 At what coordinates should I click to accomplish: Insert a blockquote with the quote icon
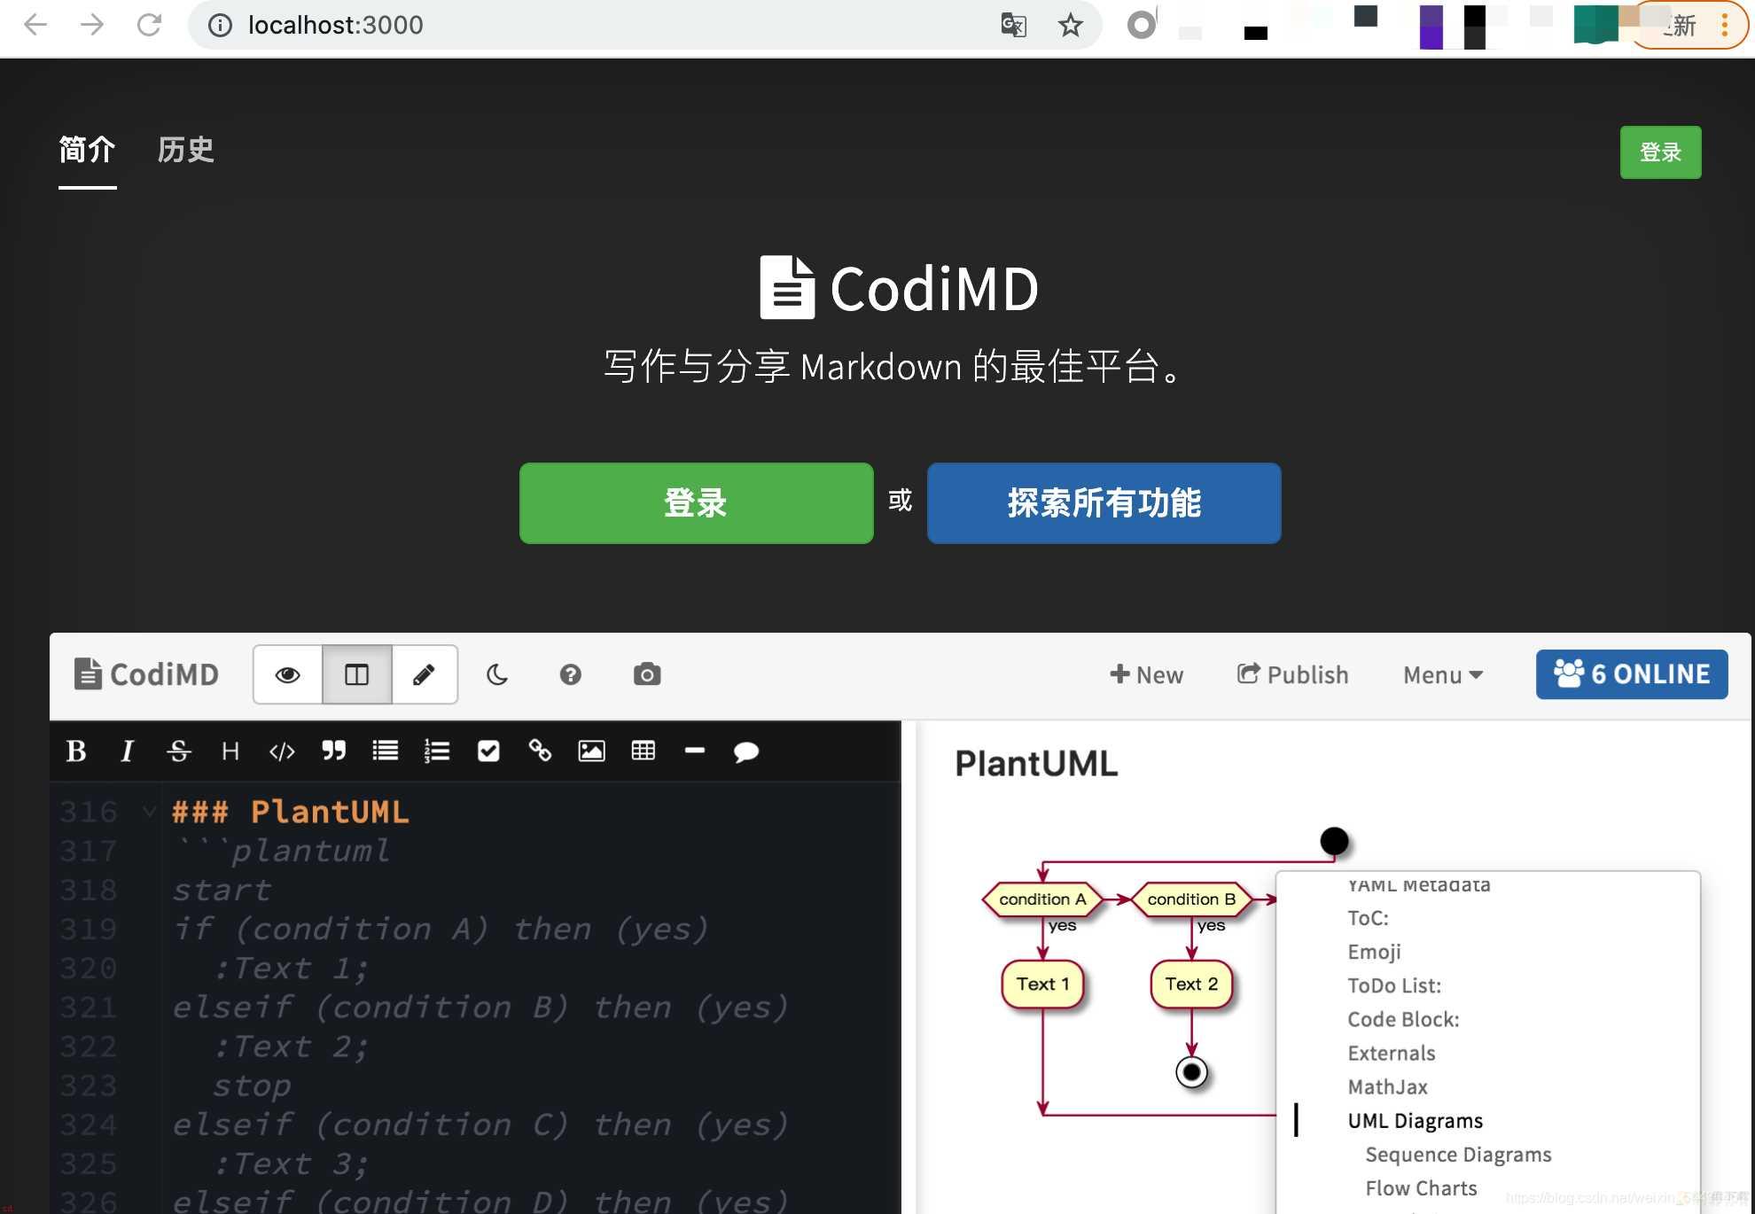333,751
